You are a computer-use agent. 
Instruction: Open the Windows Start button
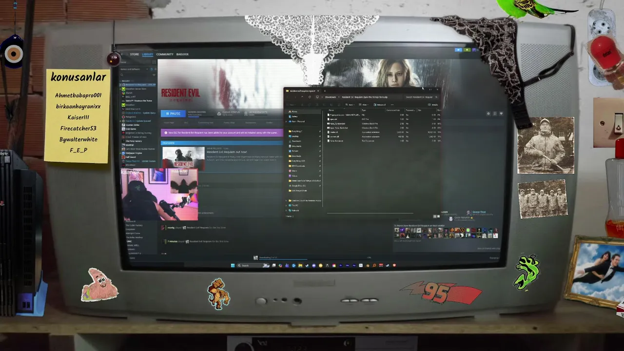tap(233, 265)
